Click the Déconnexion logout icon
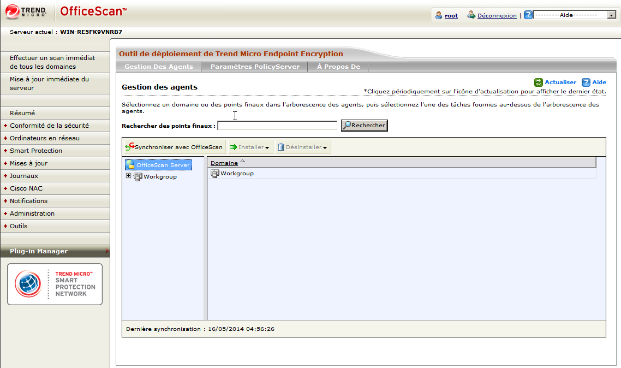Image resolution: width=621 pixels, height=368 pixels. [471, 15]
